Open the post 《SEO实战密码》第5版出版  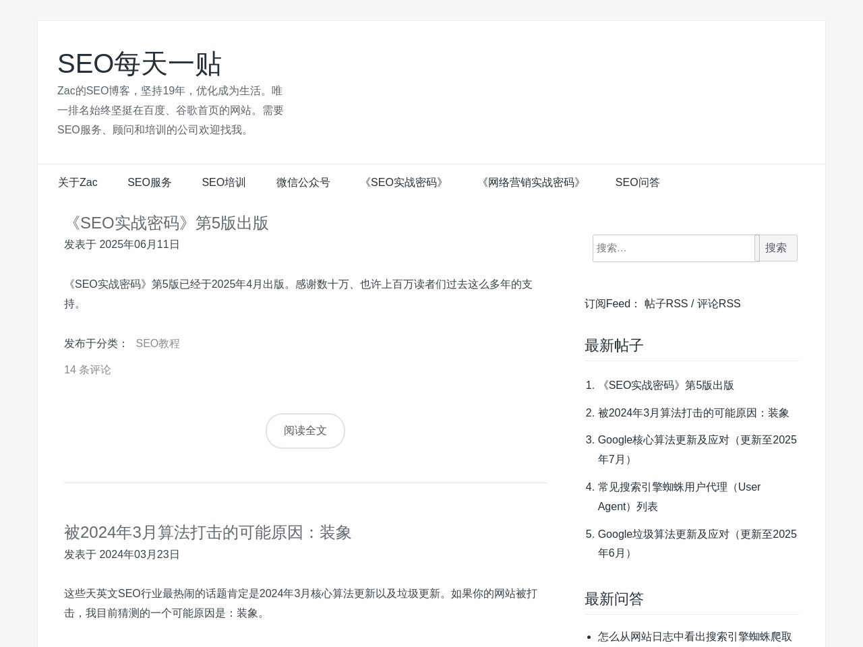click(x=167, y=223)
